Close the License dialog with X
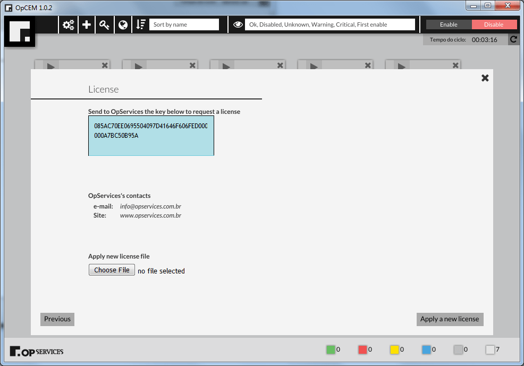Screen dimensions: 524x366 tap(485, 78)
